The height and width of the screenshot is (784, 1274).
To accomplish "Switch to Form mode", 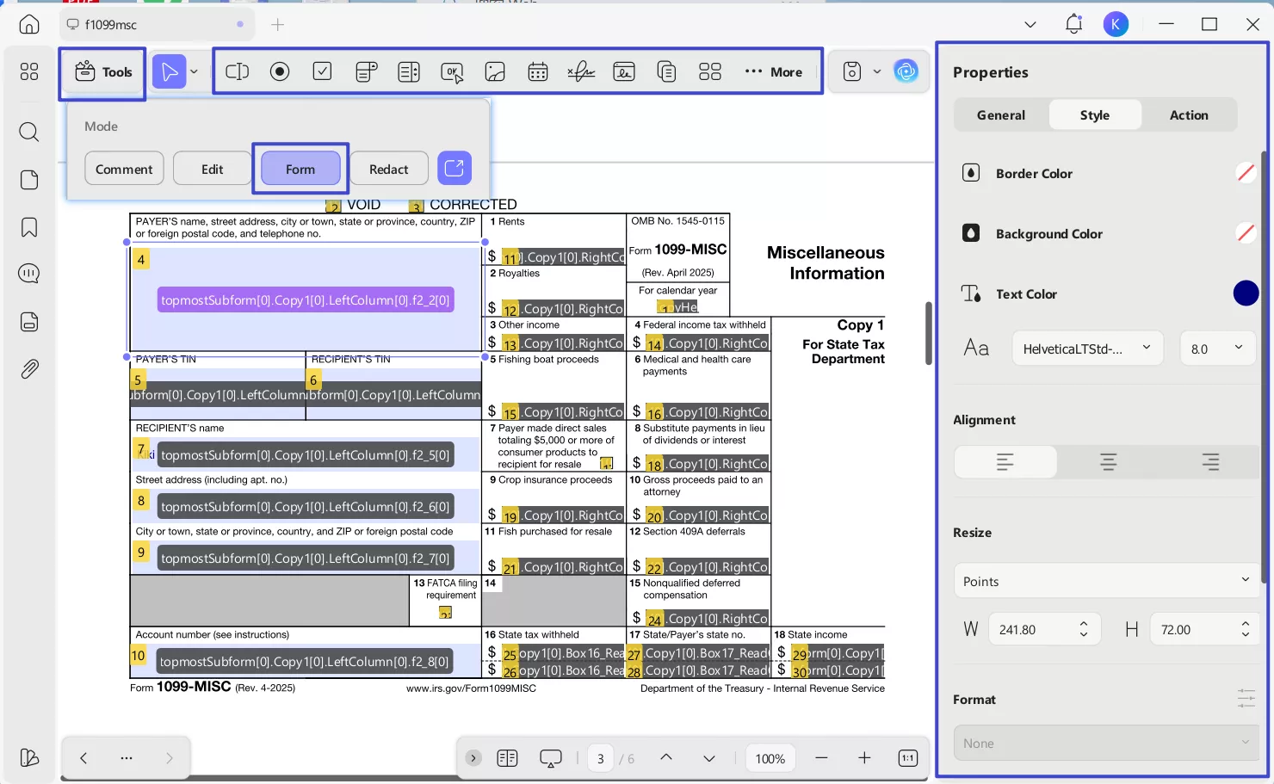I will [x=300, y=169].
